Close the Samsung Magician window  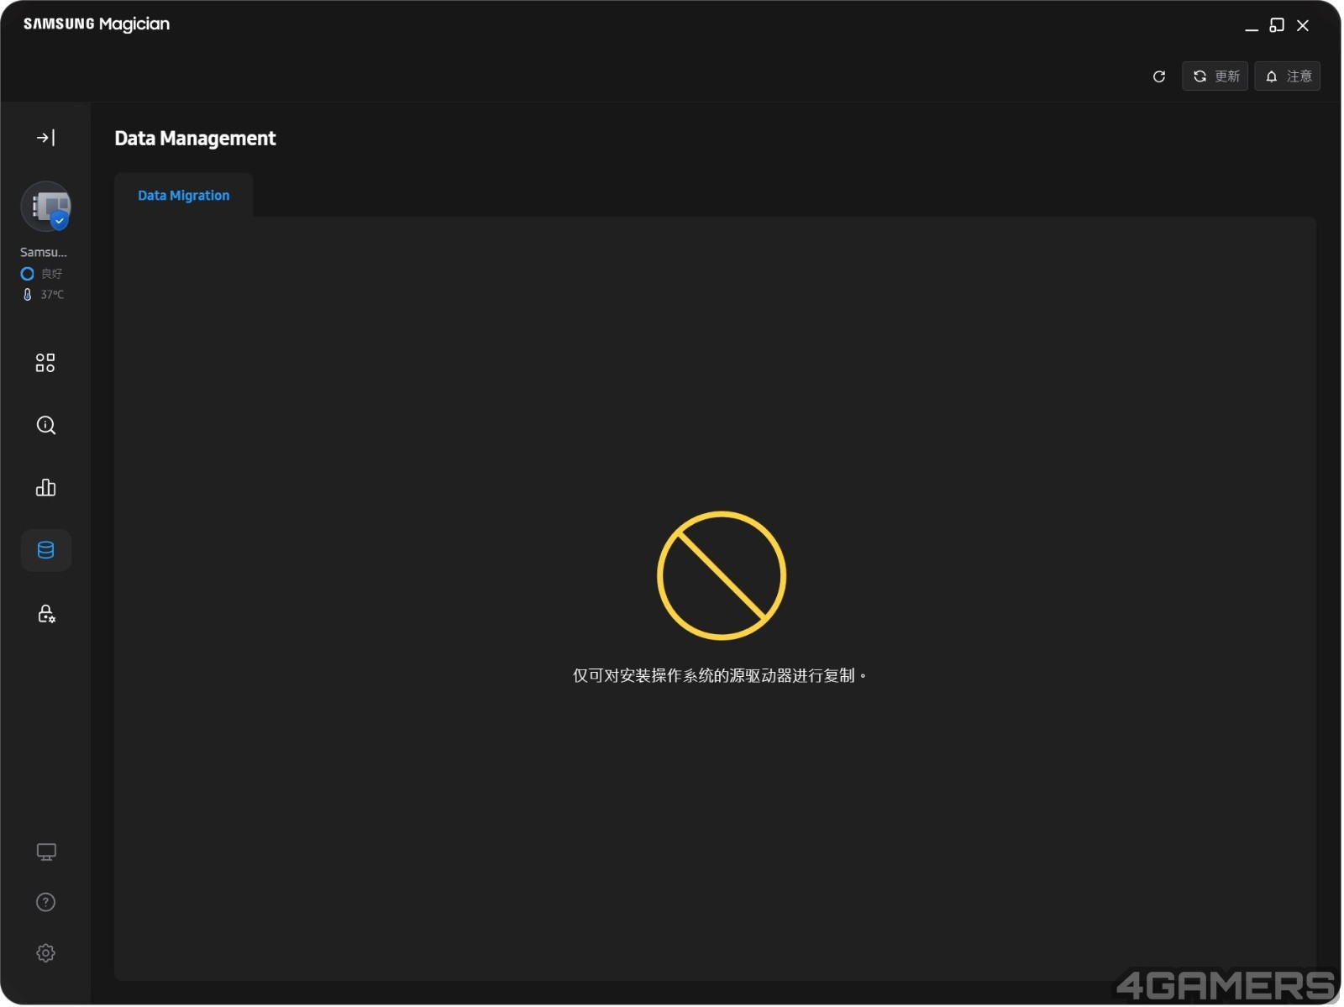coord(1304,26)
